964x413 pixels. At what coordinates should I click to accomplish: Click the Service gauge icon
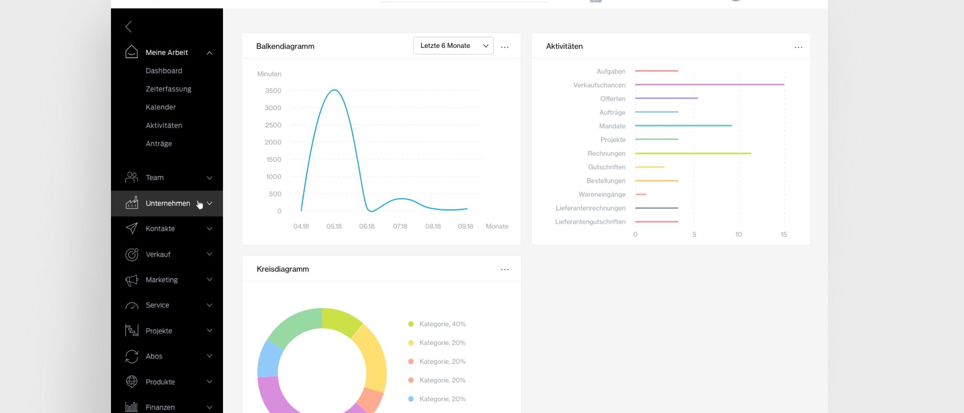(131, 305)
